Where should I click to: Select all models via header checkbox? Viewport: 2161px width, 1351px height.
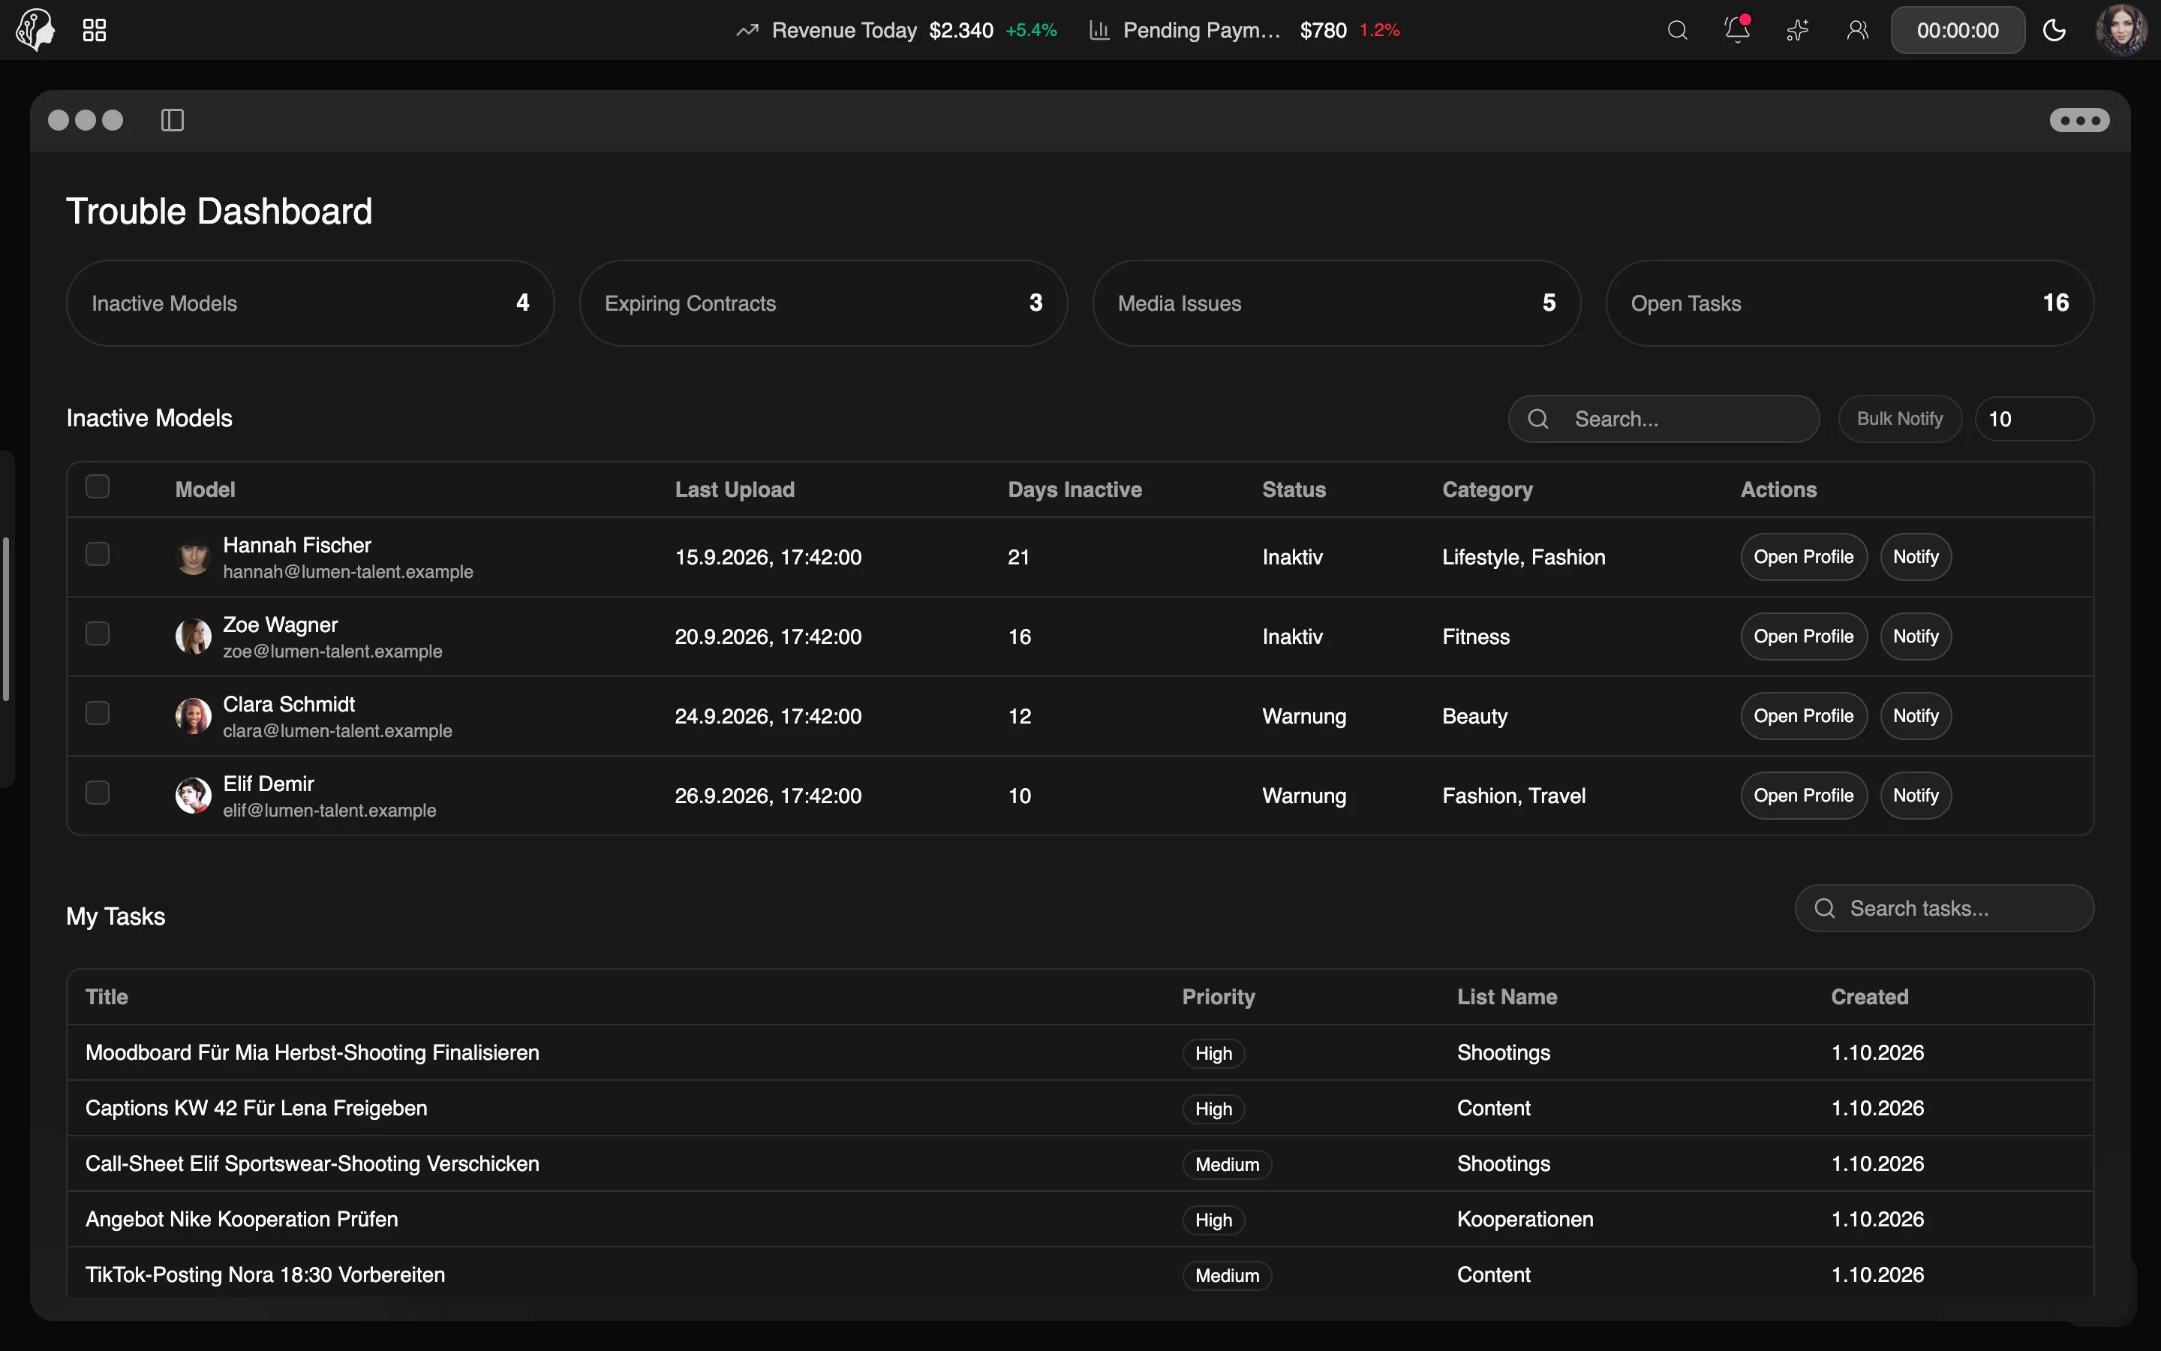[98, 486]
